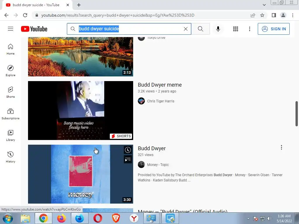Click the 'Budd Dwyer meme' title
The height and width of the screenshot is (224, 299).
point(160,85)
